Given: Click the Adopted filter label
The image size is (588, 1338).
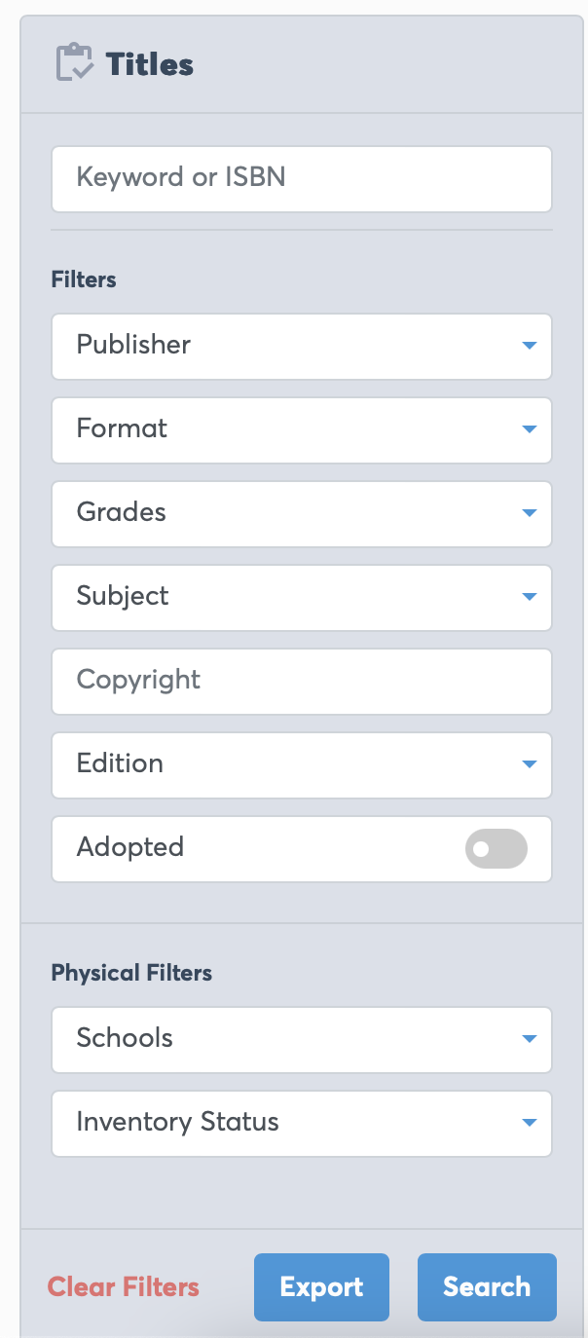Looking at the screenshot, I should click(130, 847).
